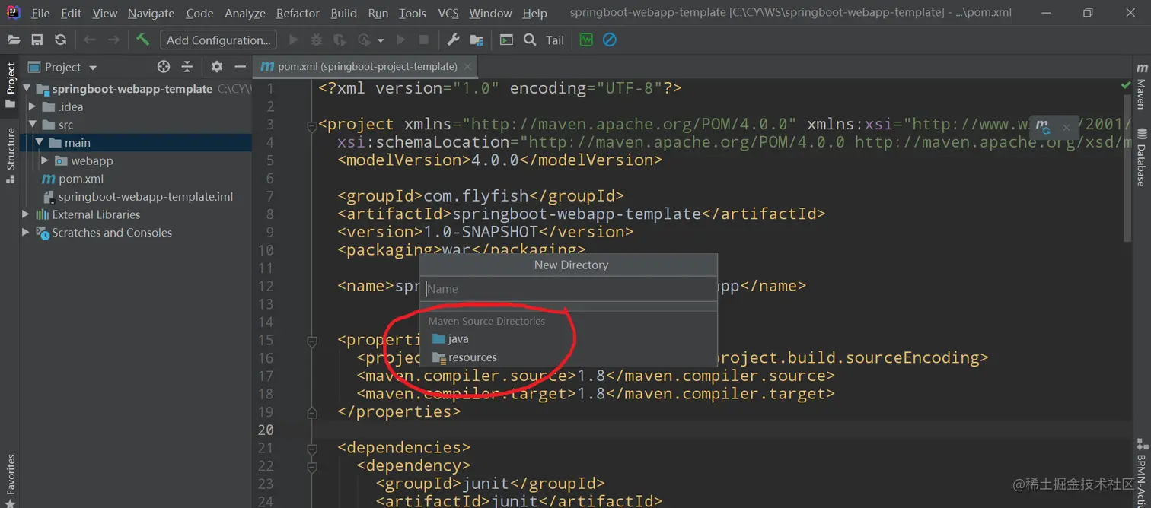Open the File menu
Screen dimensions: 1151x508
click(x=40, y=13)
